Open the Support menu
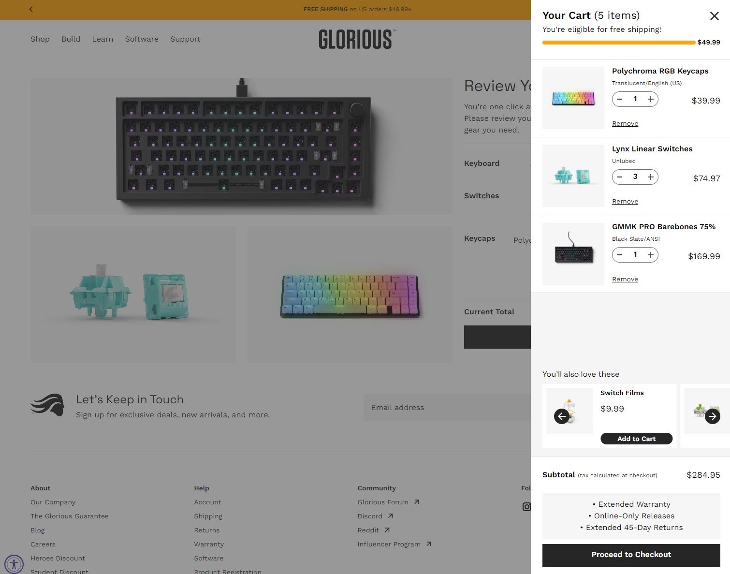The width and height of the screenshot is (730, 574). click(185, 39)
